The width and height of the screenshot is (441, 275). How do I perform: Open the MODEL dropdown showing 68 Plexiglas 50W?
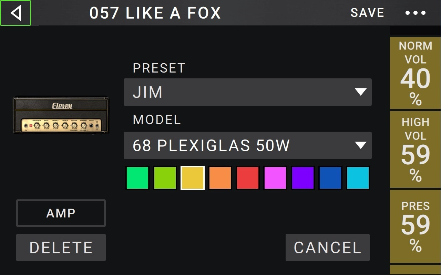[x=247, y=145]
